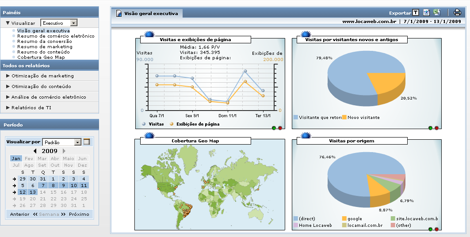Select day 13 in the calendar

click(x=33, y=192)
